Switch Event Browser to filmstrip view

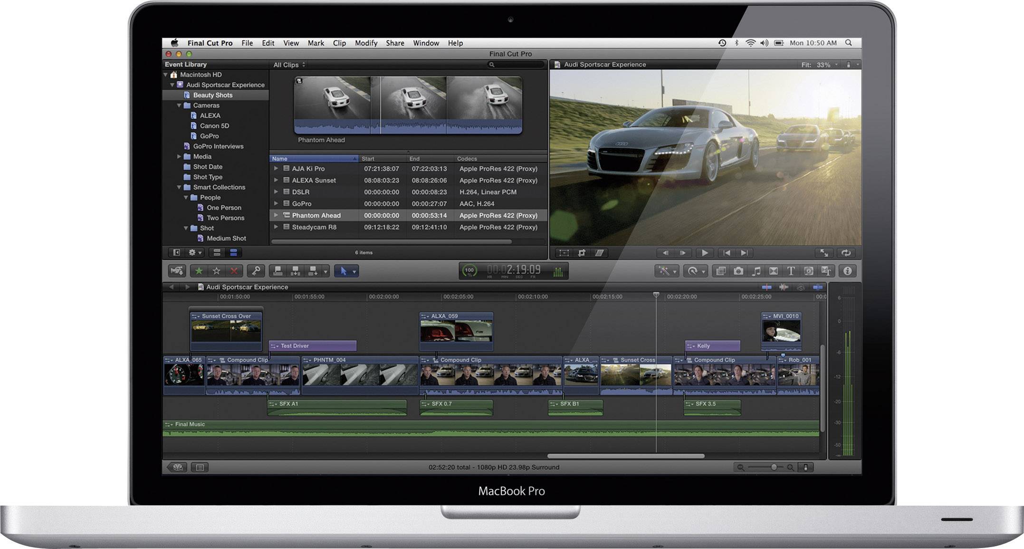tap(217, 252)
